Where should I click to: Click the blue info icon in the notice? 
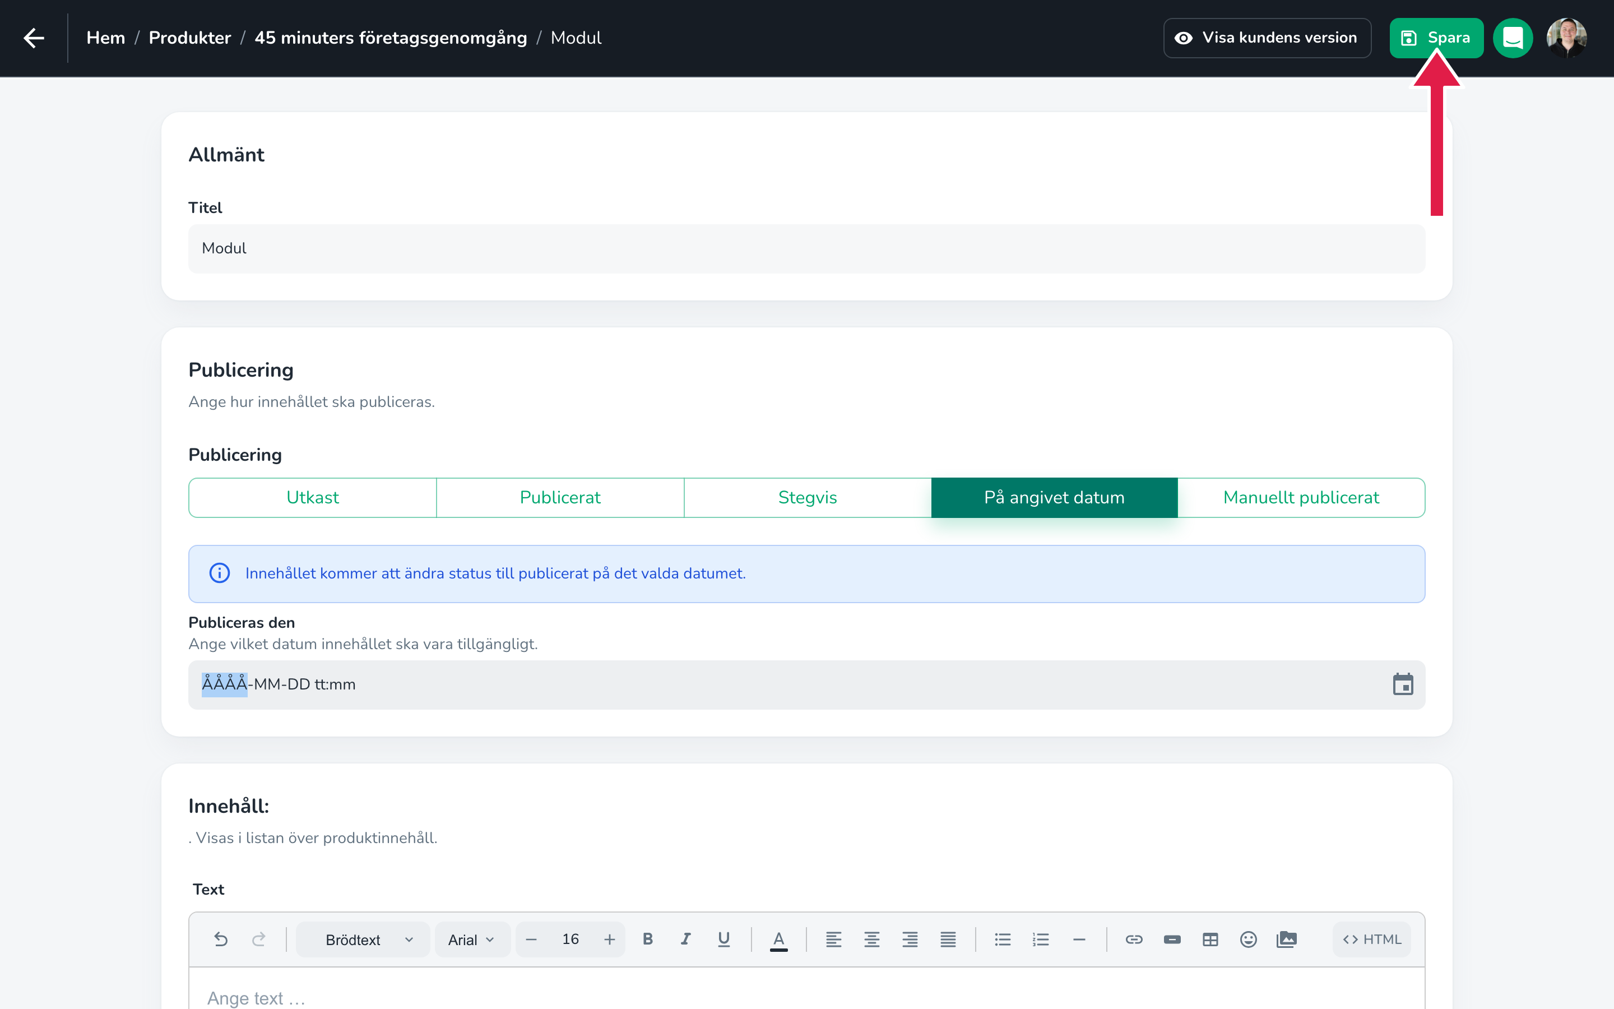[220, 573]
